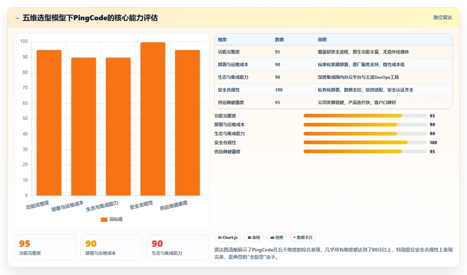Click the 功能完整度 bar in chart
Viewport: 467px width, 275px height.
coord(49,123)
